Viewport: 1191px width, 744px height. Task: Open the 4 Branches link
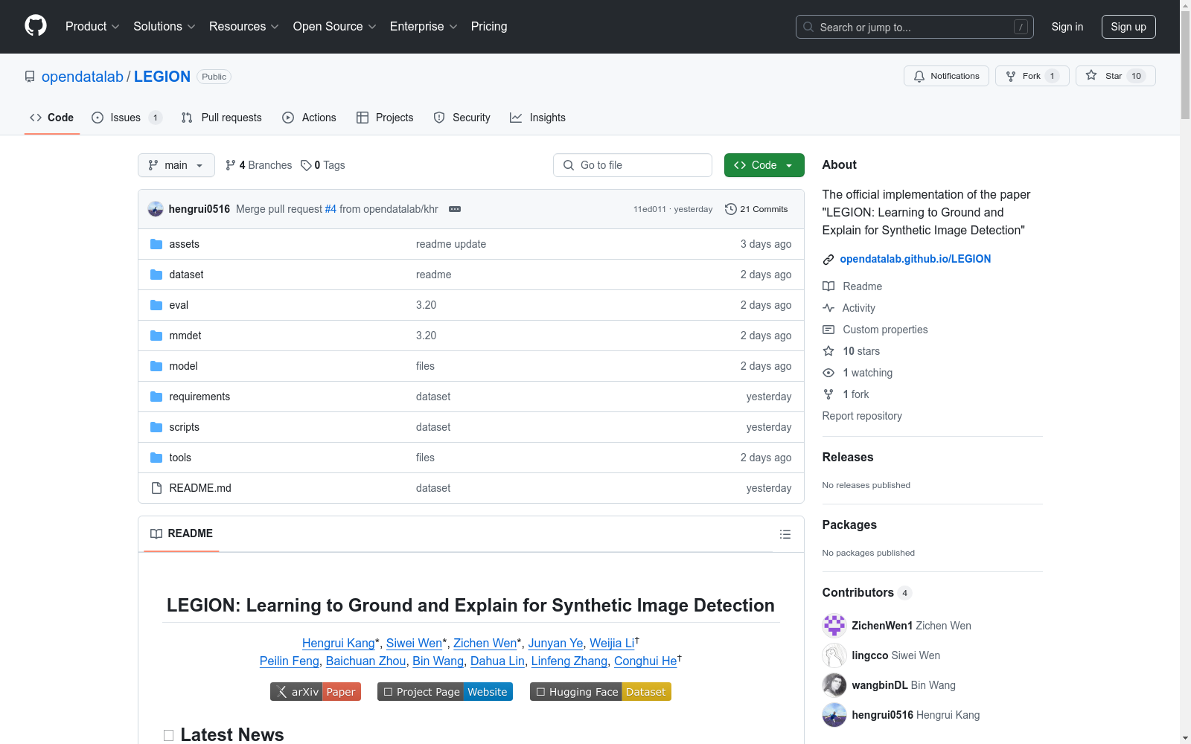[259, 165]
